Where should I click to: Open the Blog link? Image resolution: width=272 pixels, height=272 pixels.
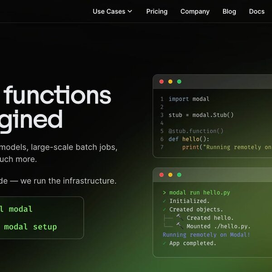pyautogui.click(x=229, y=11)
